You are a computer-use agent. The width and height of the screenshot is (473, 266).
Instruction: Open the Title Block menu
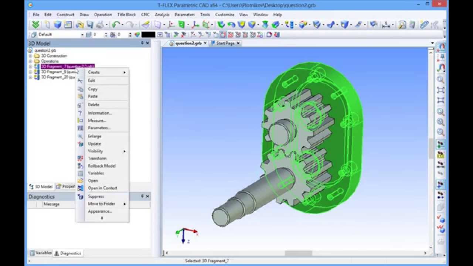pos(126,15)
